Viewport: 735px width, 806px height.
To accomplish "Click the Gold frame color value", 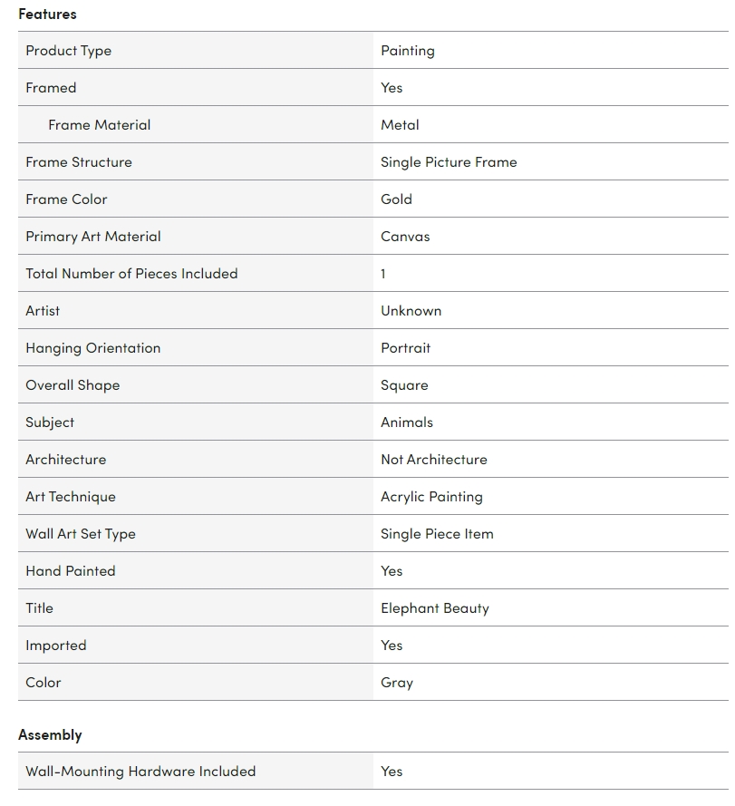I will point(396,199).
